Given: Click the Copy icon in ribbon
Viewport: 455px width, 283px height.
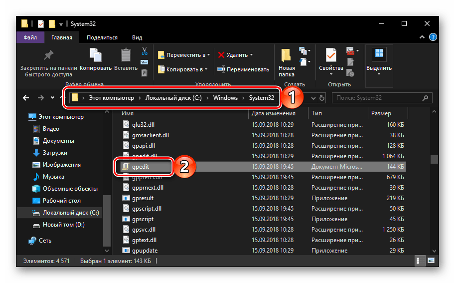Looking at the screenshot, I should [x=95, y=55].
